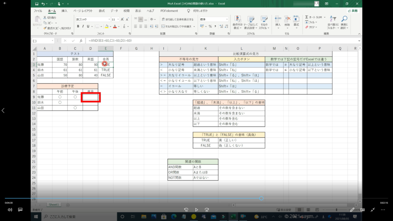Screen dimensions: 393x221
Task: Toggle Wrap Text option
Action: click(177, 19)
